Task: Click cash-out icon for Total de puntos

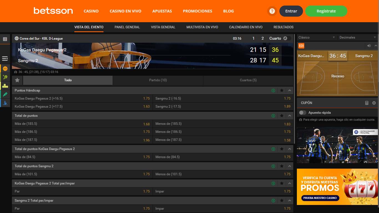Action: click(273, 116)
